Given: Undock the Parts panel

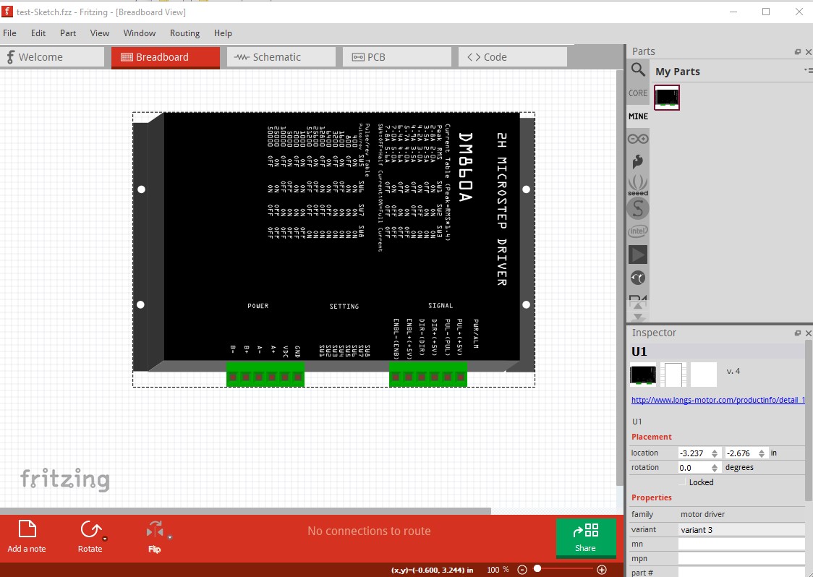Looking at the screenshot, I should coord(797,52).
